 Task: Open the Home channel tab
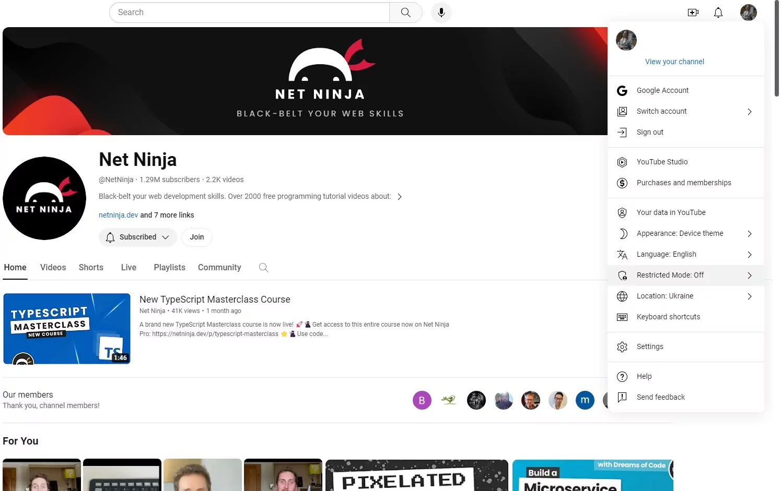(x=15, y=268)
